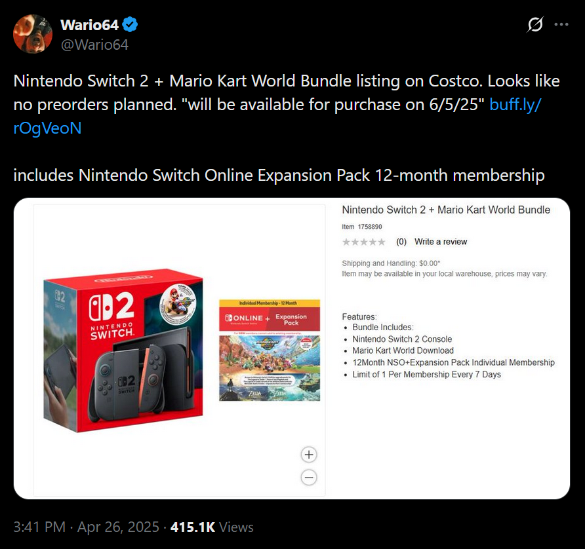Click the Online Expansion Pack card image
585x549 pixels.
270,350
